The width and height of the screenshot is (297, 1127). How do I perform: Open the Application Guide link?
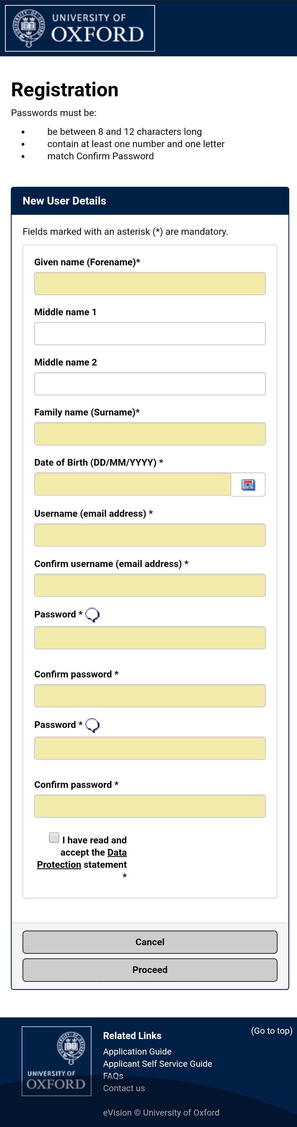point(137,1051)
